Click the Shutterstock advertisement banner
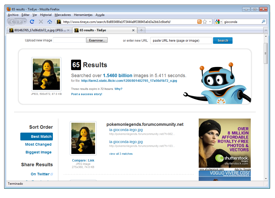Viewport: 275px width, 198px height. pos(225,143)
